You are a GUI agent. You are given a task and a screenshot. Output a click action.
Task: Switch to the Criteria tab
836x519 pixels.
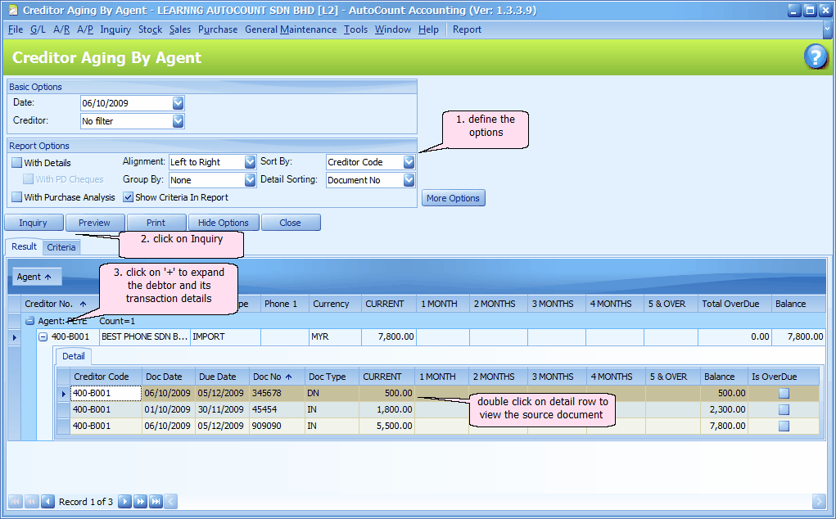coord(61,246)
